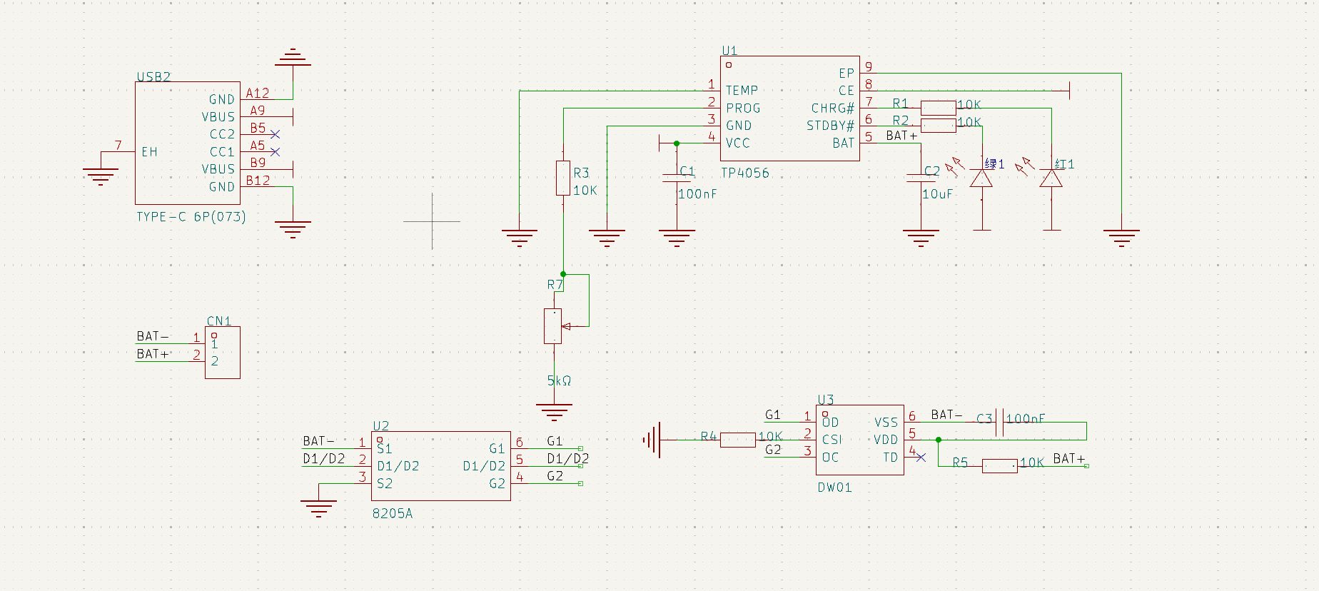
Task: Click the R3 10K resistor symbol
Action: tap(563, 178)
